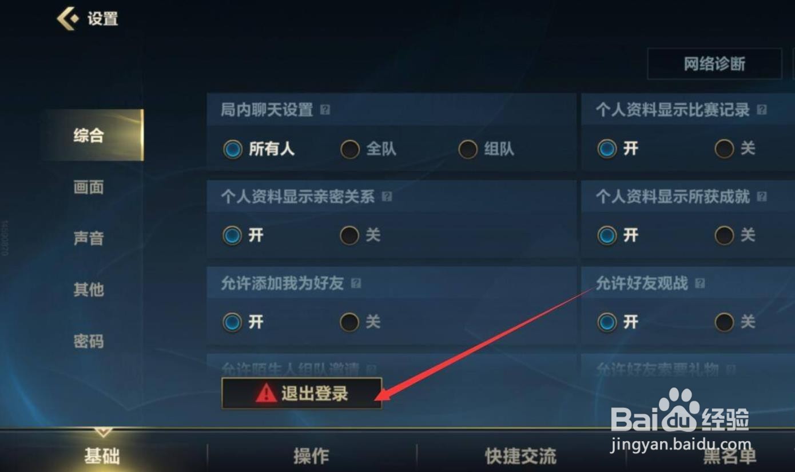Select 全队 for in-game chat setting
795x472 pixels.
pyautogui.click(x=350, y=150)
